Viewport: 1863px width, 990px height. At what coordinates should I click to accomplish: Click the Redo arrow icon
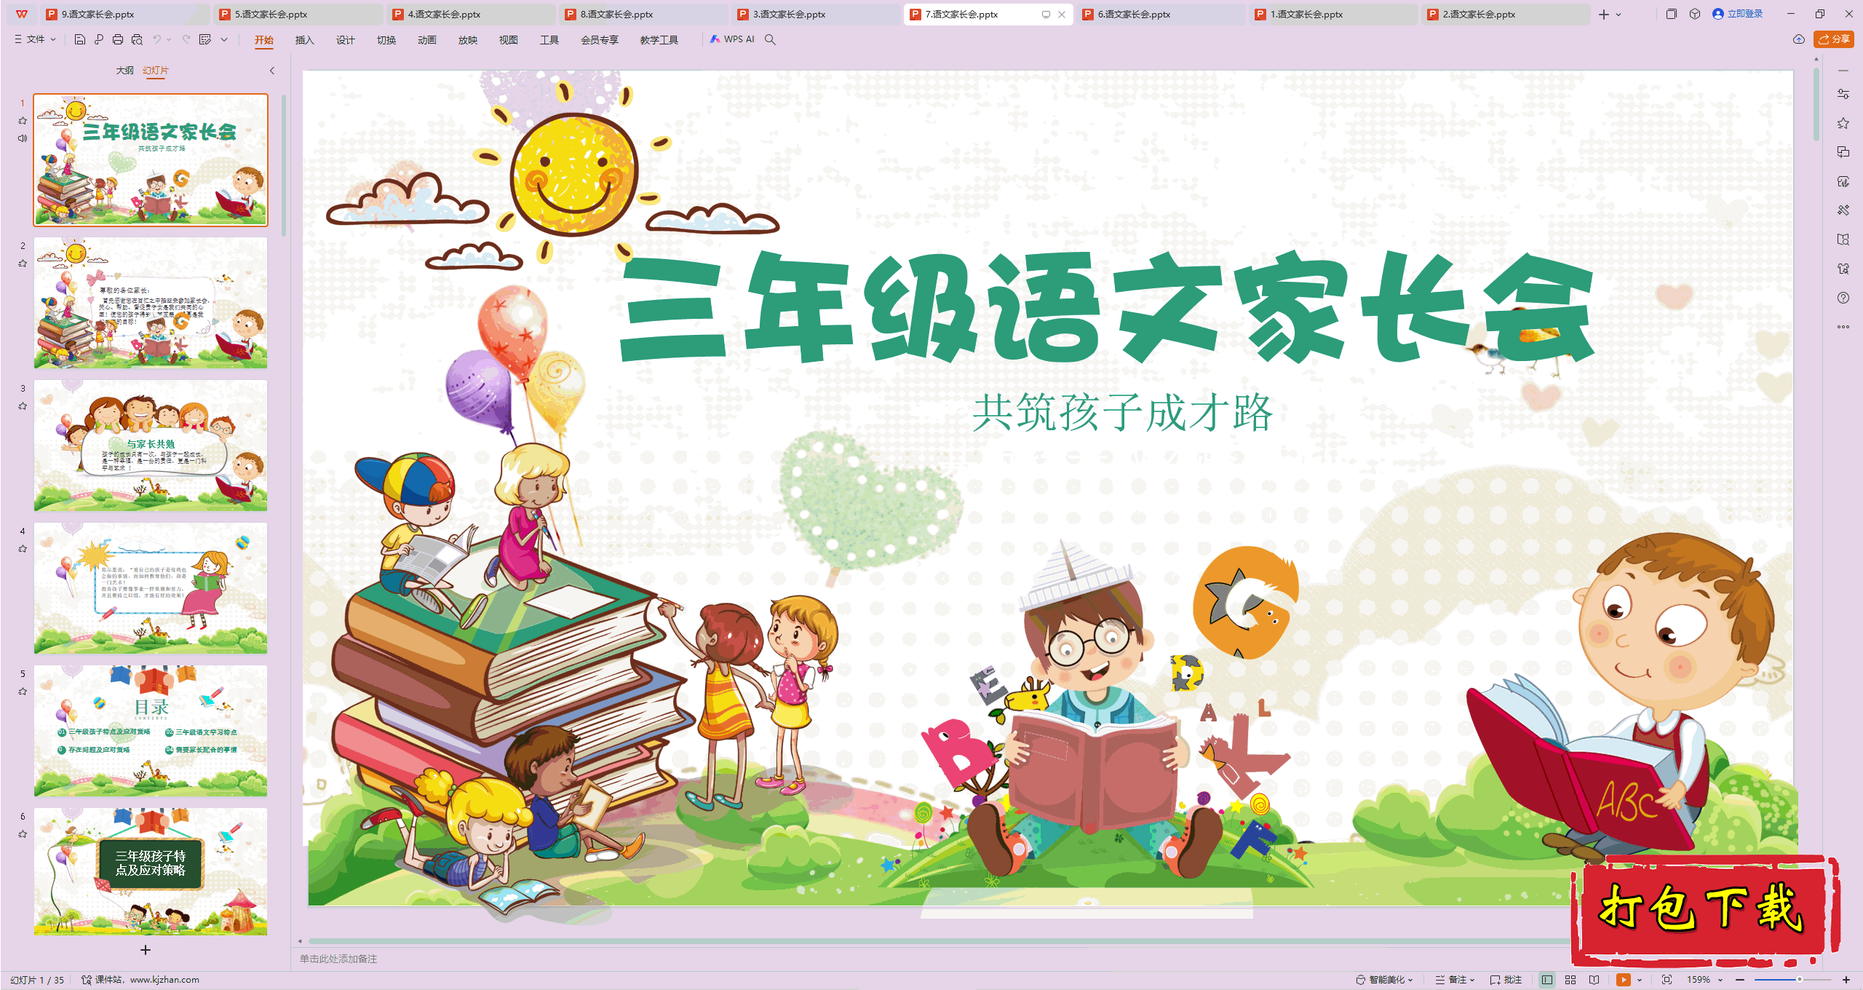click(x=186, y=39)
